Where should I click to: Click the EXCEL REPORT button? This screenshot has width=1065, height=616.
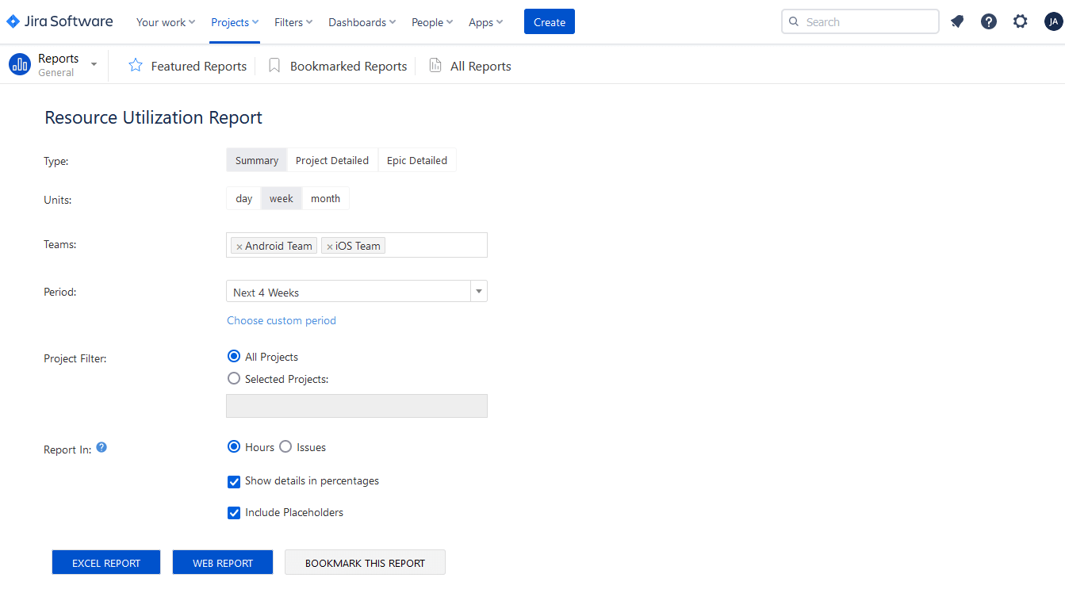[105, 562]
